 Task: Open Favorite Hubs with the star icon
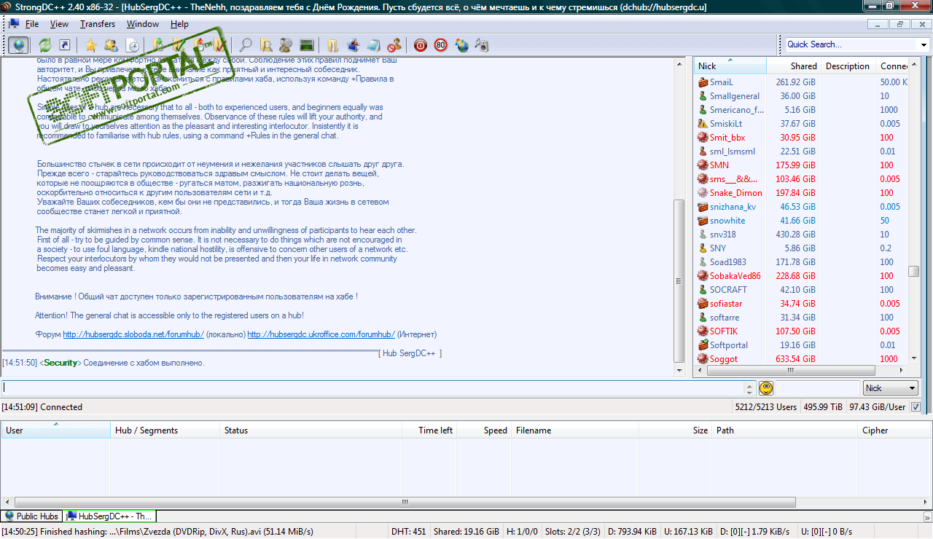click(91, 45)
